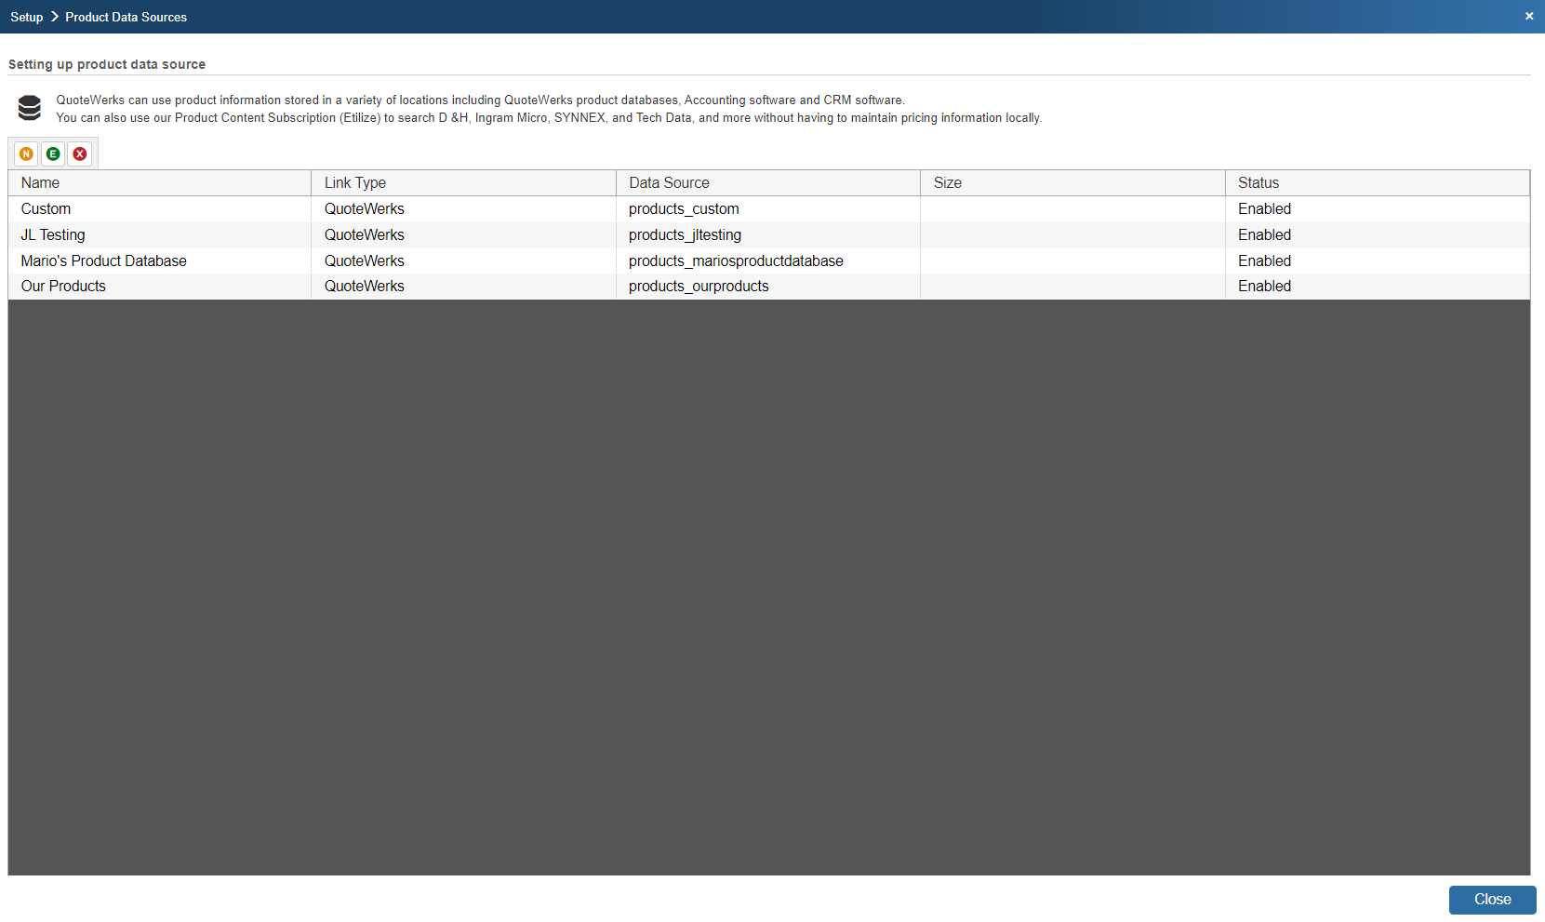Image resolution: width=1545 pixels, height=922 pixels.
Task: Go to Setup in the breadcrumb
Action: tap(27, 17)
